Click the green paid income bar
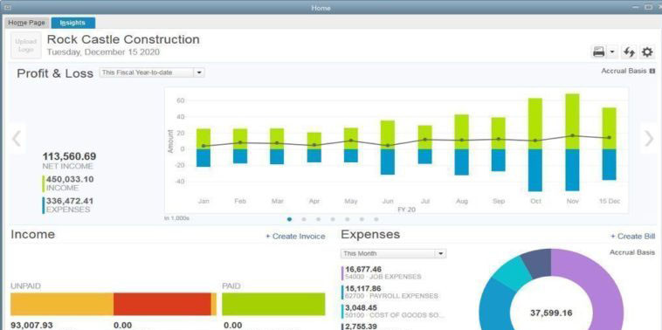 (x=273, y=304)
